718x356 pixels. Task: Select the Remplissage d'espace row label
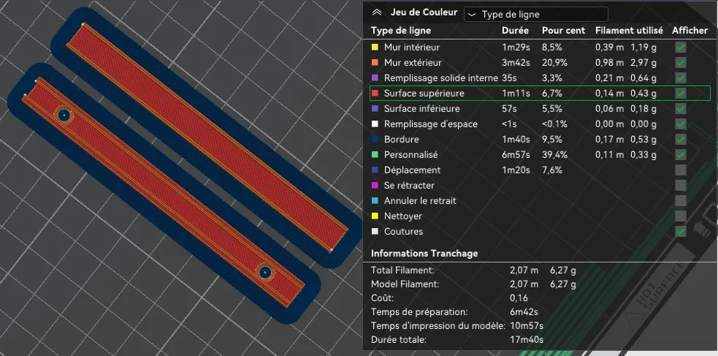[x=430, y=124]
